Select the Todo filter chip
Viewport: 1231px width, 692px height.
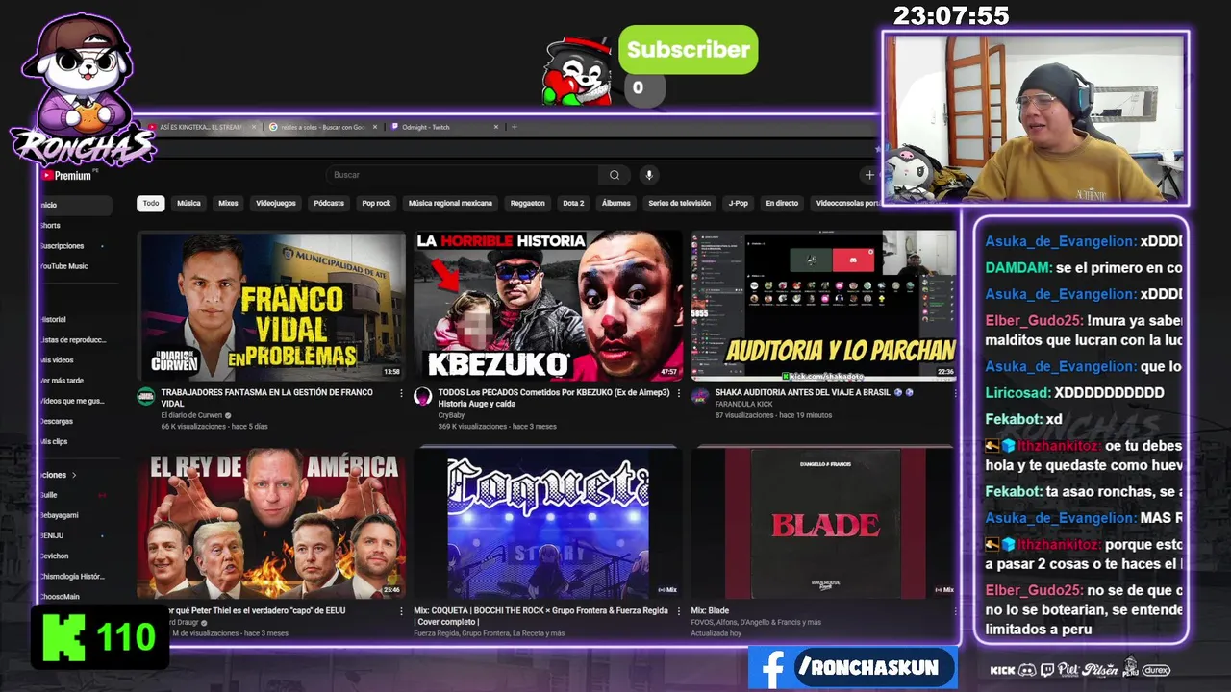point(151,203)
